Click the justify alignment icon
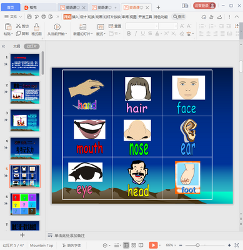 (222, 33)
